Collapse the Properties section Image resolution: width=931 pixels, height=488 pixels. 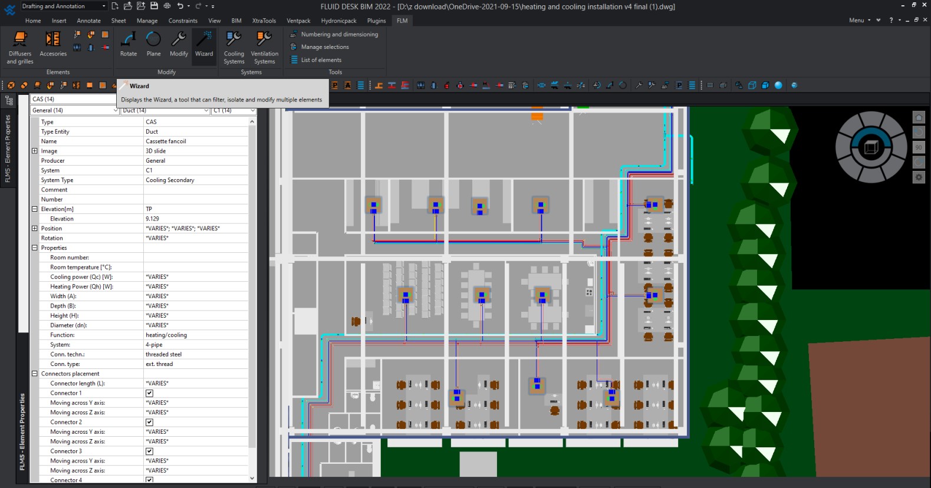click(35, 248)
